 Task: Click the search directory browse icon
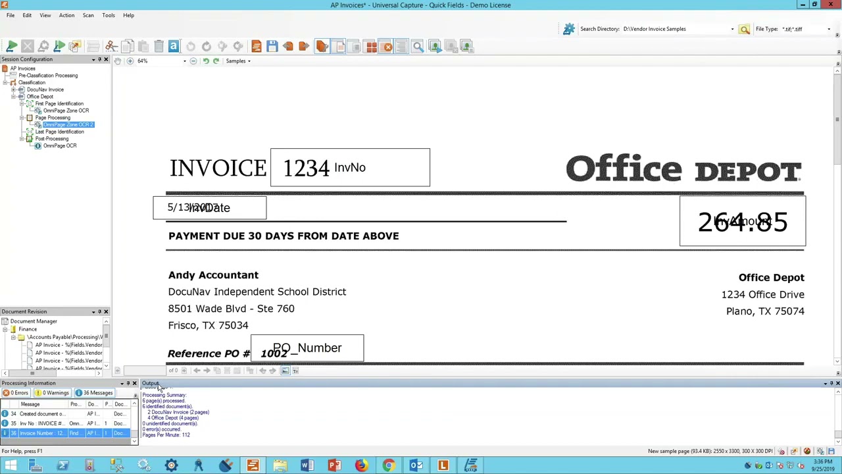click(x=744, y=29)
